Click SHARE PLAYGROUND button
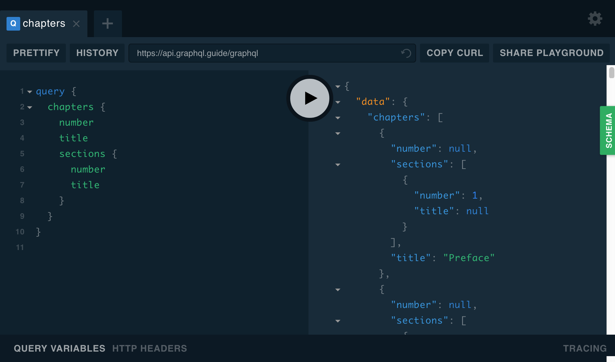This screenshot has width=615, height=362. tap(551, 53)
